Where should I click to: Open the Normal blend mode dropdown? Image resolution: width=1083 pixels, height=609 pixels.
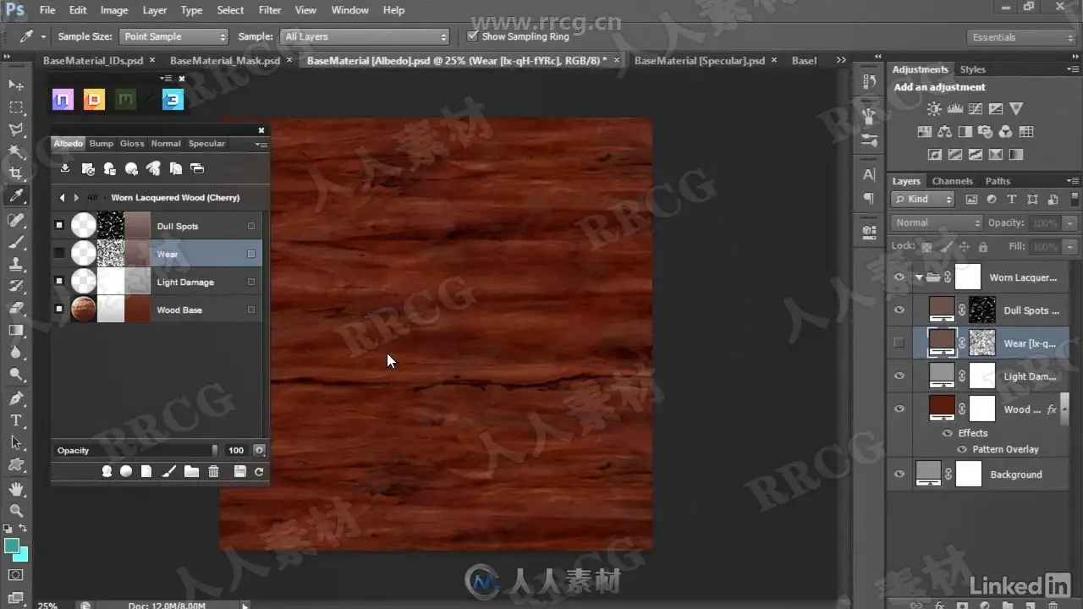[936, 223]
